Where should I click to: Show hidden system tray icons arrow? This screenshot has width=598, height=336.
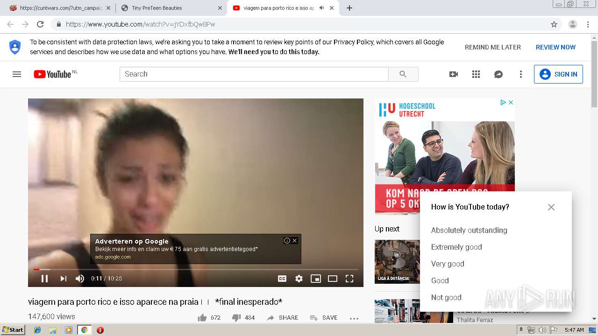pos(521,330)
